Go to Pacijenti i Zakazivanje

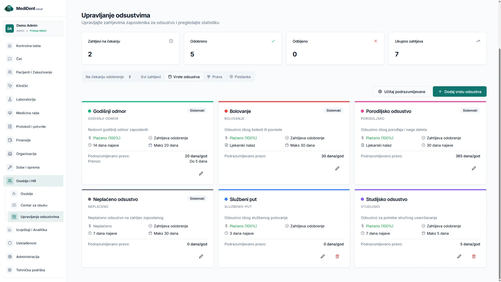[x=33, y=72]
